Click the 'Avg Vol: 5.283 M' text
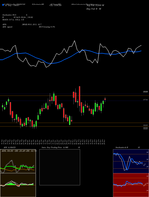The width and height of the screenshot is (149, 197). [95, 5]
